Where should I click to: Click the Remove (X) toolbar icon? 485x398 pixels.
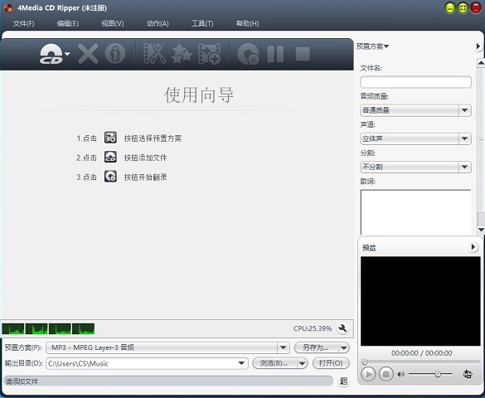[x=88, y=54]
